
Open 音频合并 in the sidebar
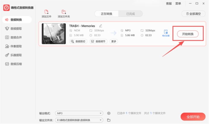click(x=13, y=37)
